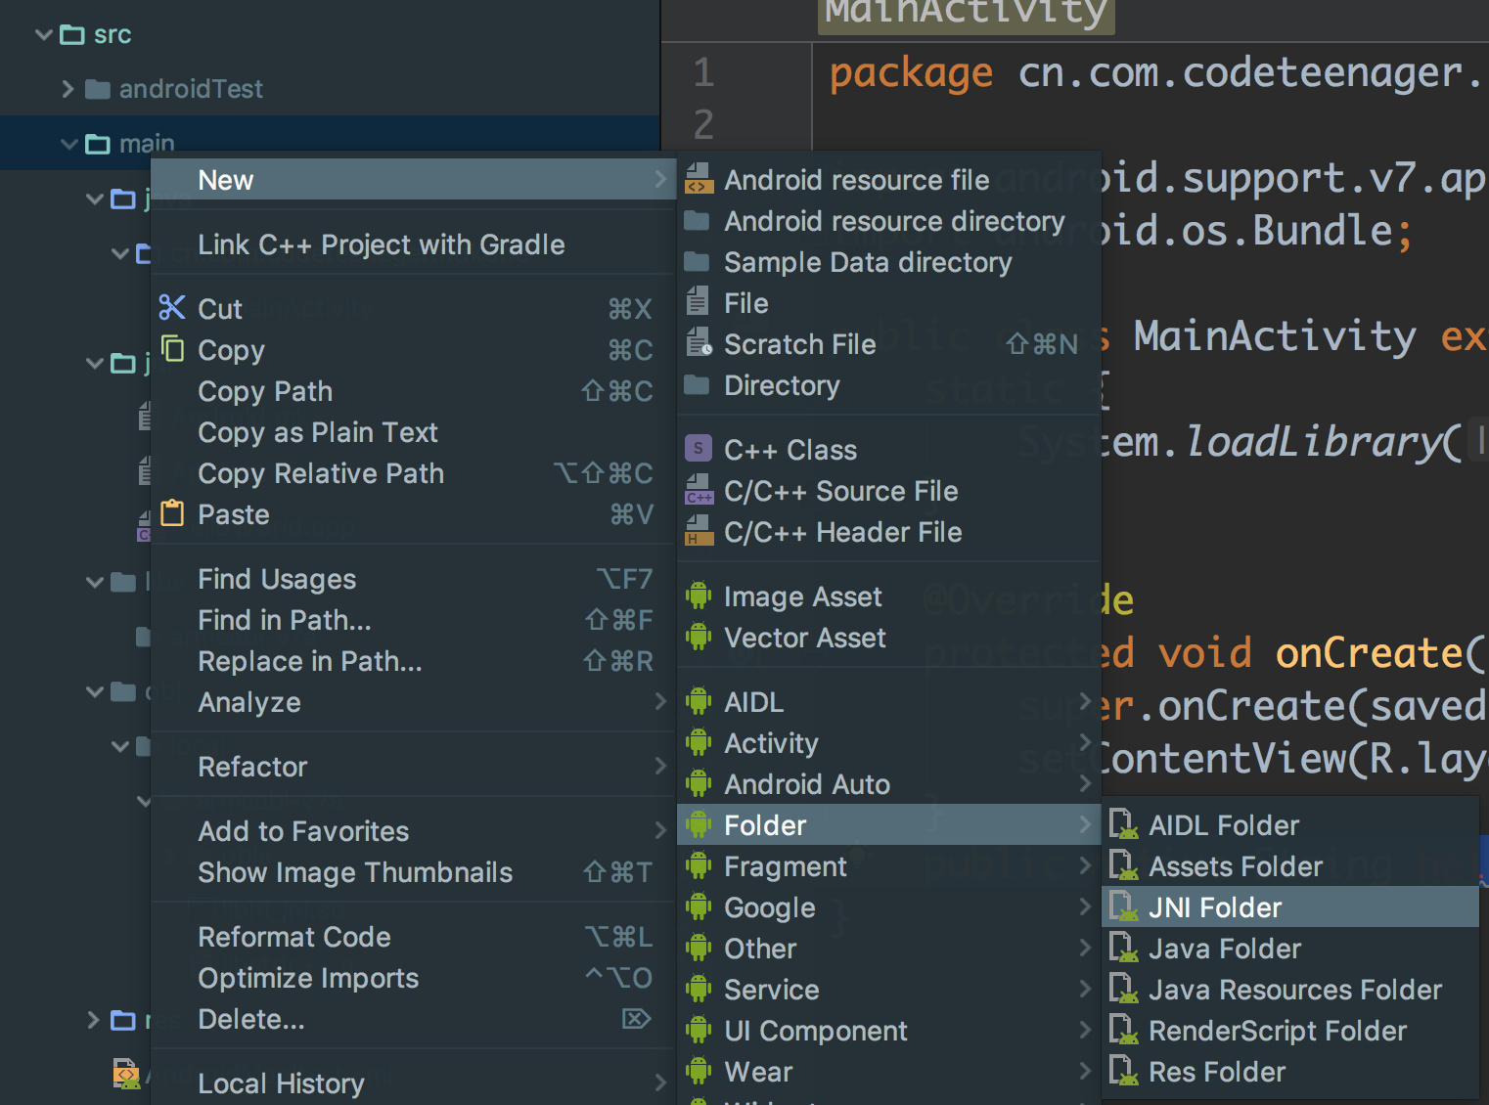Click line number 1 in editor gutter
The image size is (1489, 1105).
[x=703, y=73]
